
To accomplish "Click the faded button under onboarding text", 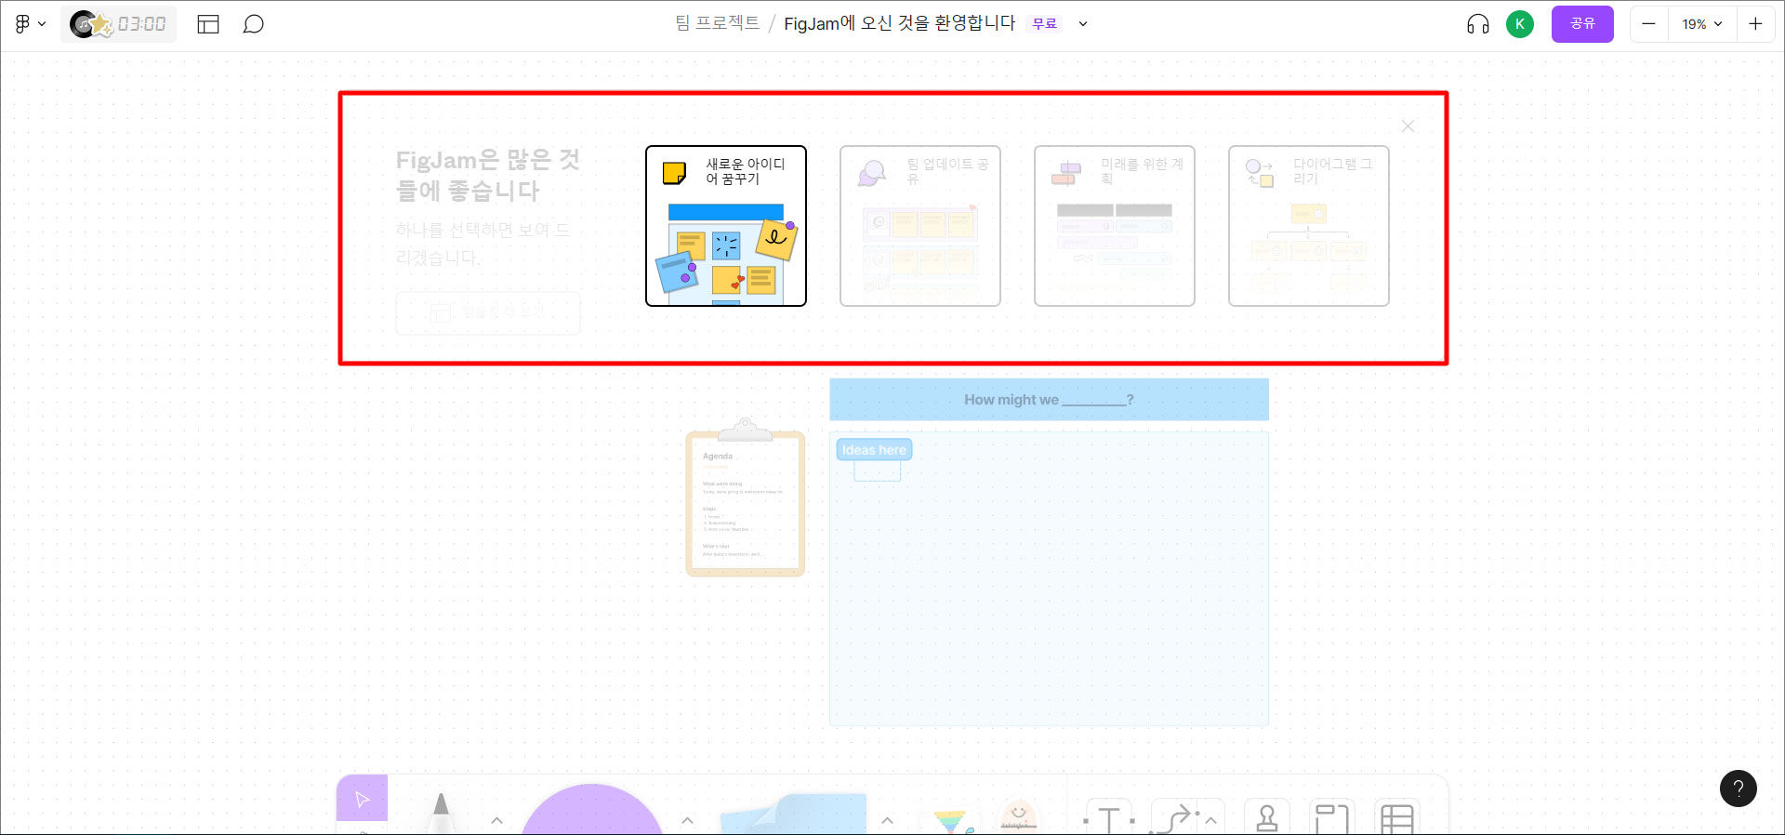I will click(488, 313).
